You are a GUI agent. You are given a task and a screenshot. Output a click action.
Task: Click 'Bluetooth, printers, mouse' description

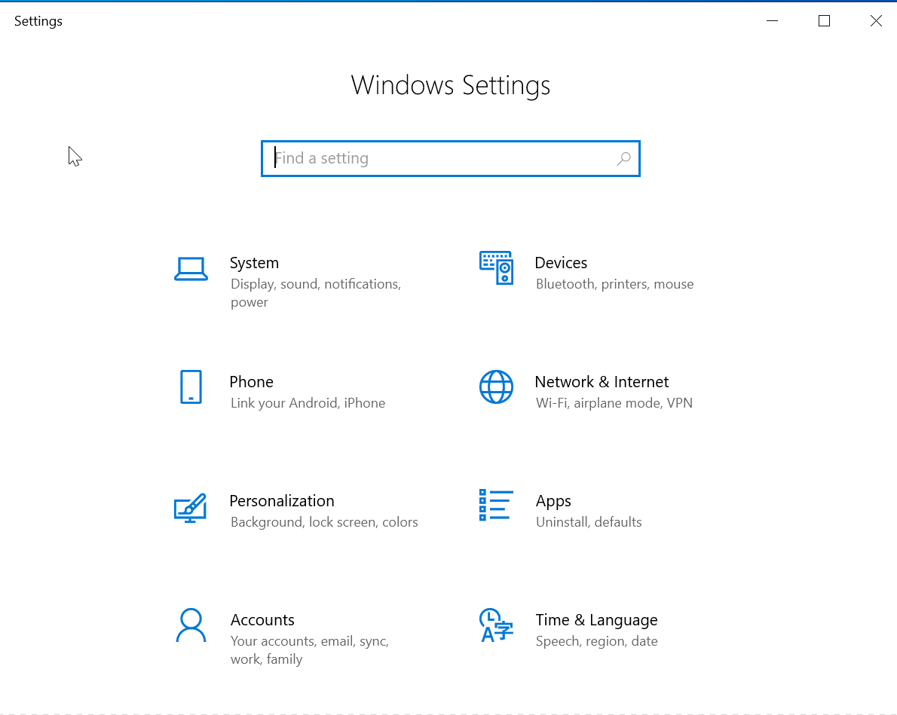point(614,284)
